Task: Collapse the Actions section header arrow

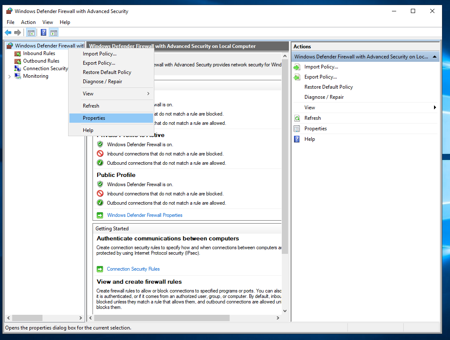Action: point(434,57)
